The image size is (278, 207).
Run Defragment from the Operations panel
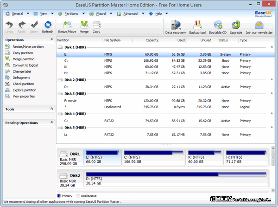21,78
